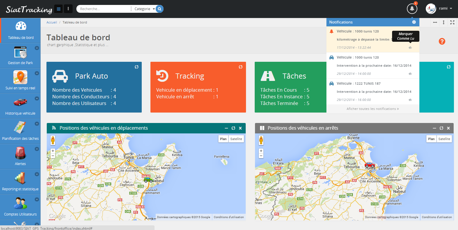This screenshot has height=230, width=458.
Task: Expand Alertes submenu arrow
Action: [x=37, y=149]
